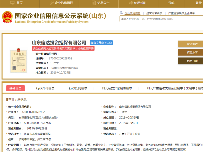Select the 严重违法失信企业名单 search category
This screenshot has height=152, width=203.
click(x=182, y=13)
